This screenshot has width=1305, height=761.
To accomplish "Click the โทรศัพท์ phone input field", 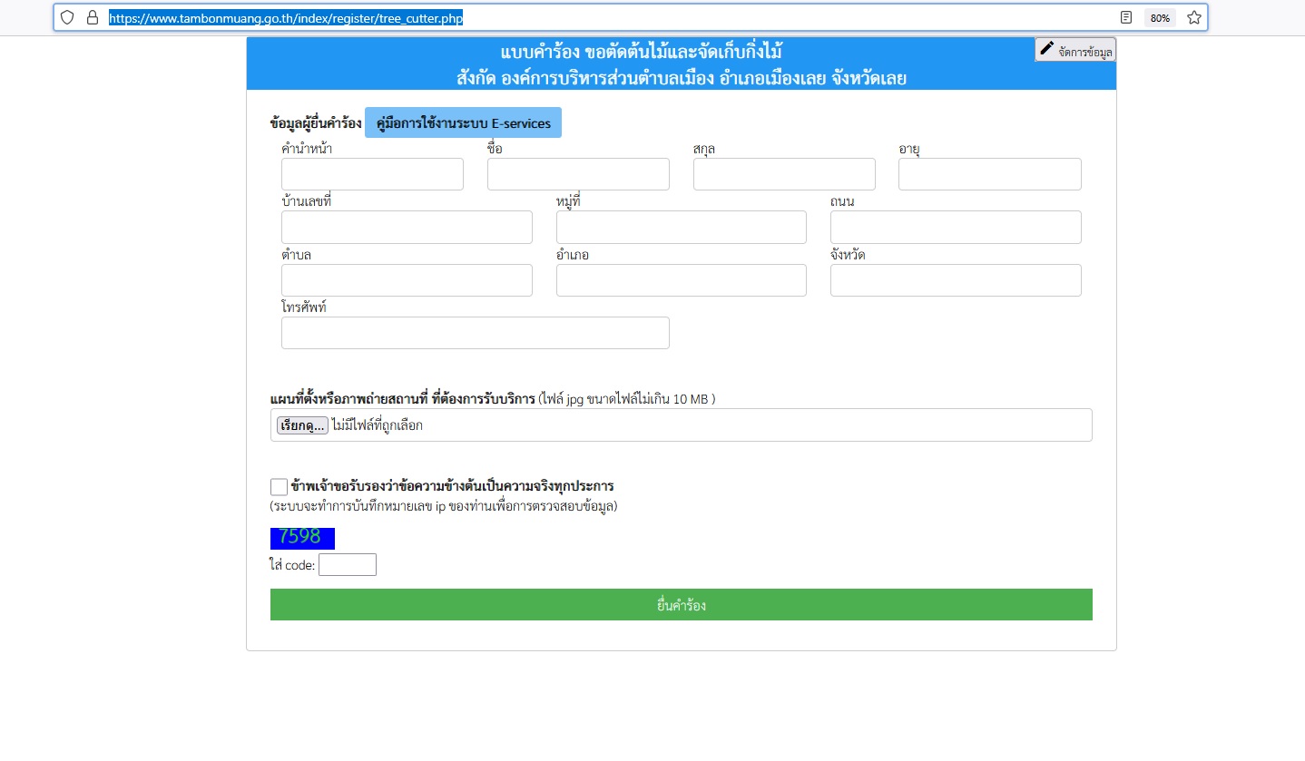I will (x=476, y=333).
